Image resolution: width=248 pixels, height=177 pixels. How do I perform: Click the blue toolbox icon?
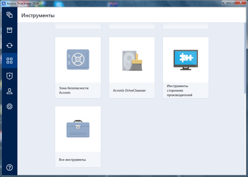pyautogui.click(x=78, y=129)
